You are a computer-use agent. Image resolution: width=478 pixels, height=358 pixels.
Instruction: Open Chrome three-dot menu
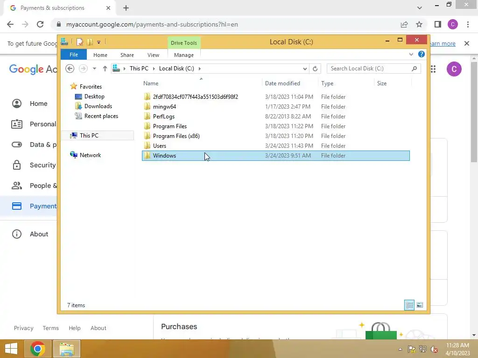coord(468,24)
